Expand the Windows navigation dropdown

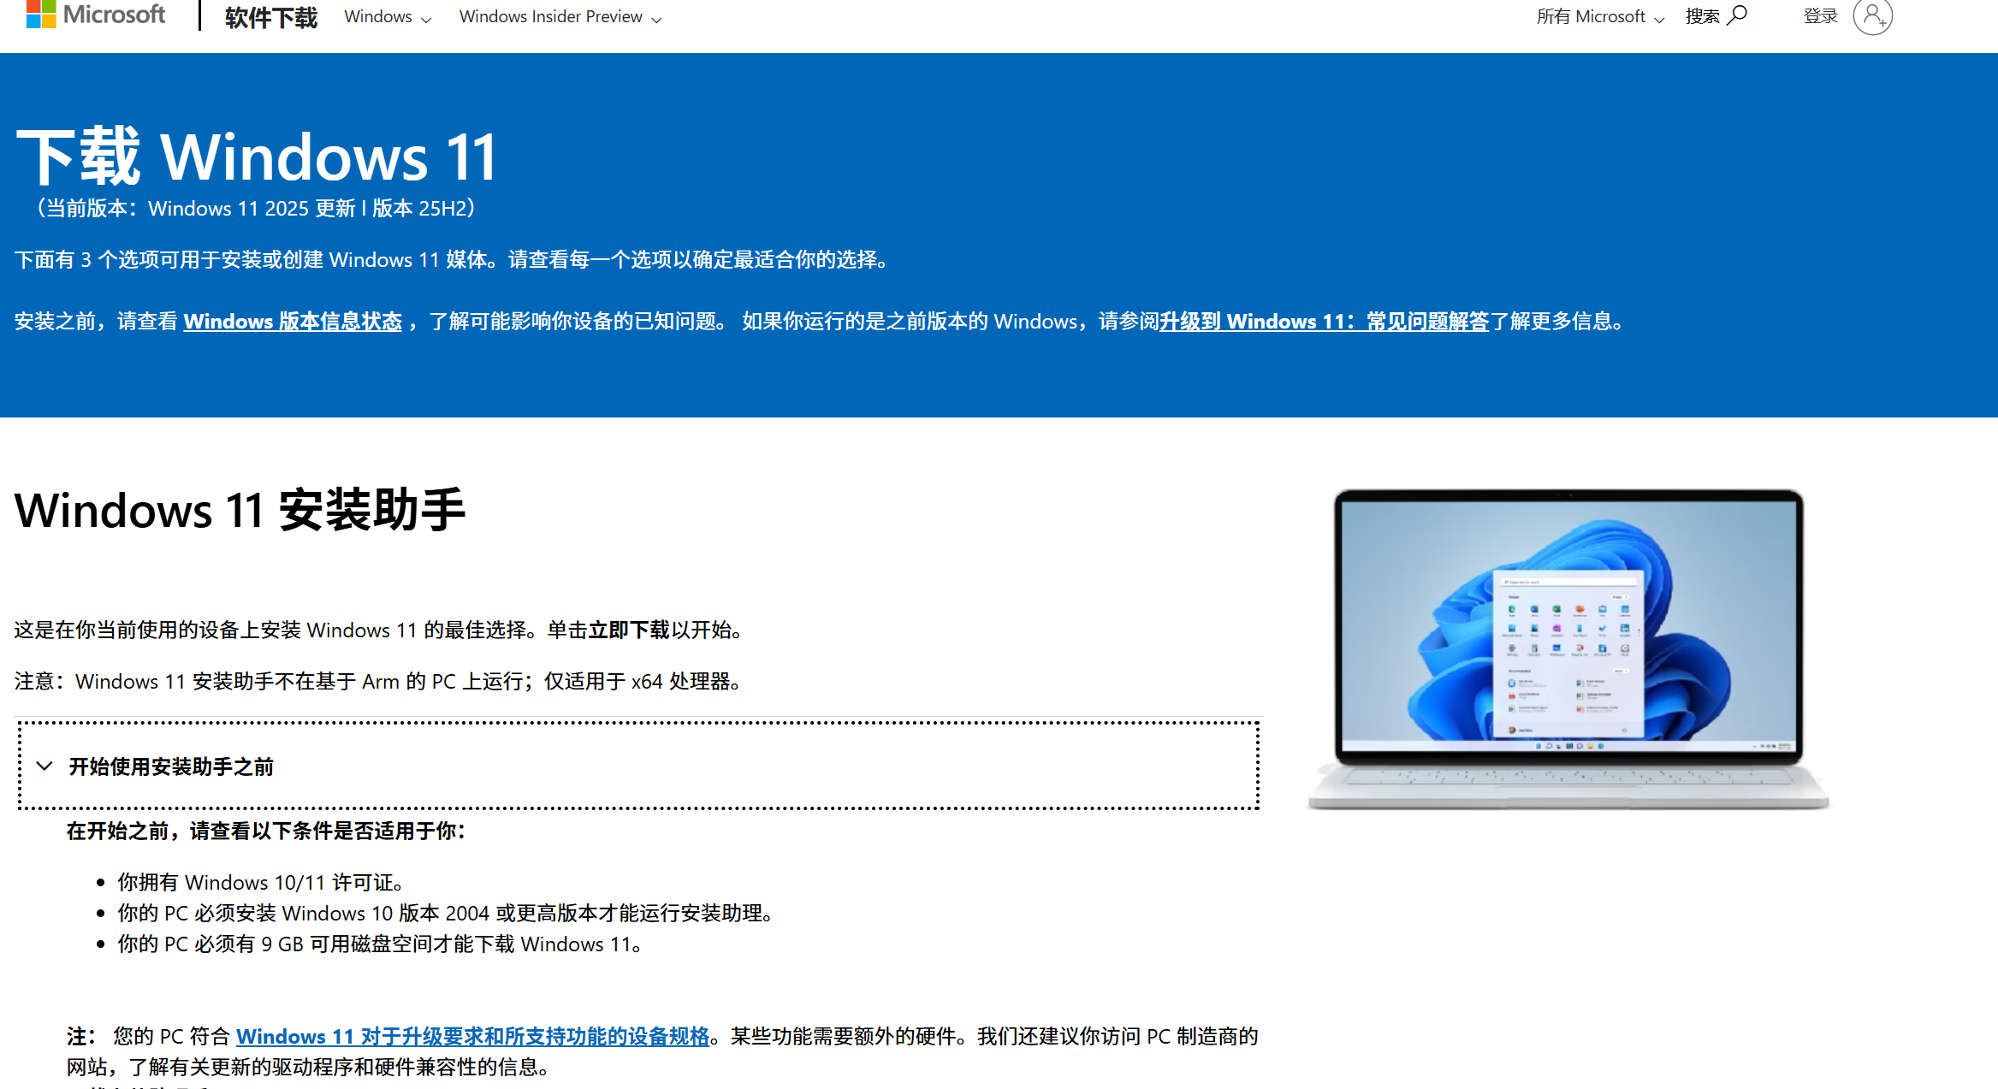[x=387, y=16]
